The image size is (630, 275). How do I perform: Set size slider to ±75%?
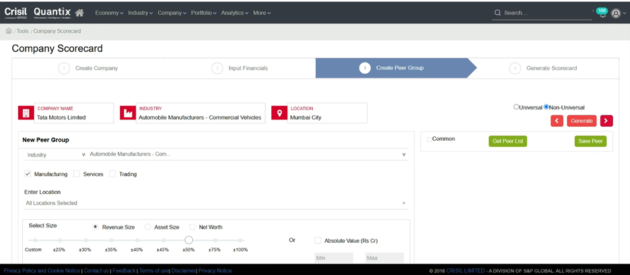point(215,241)
